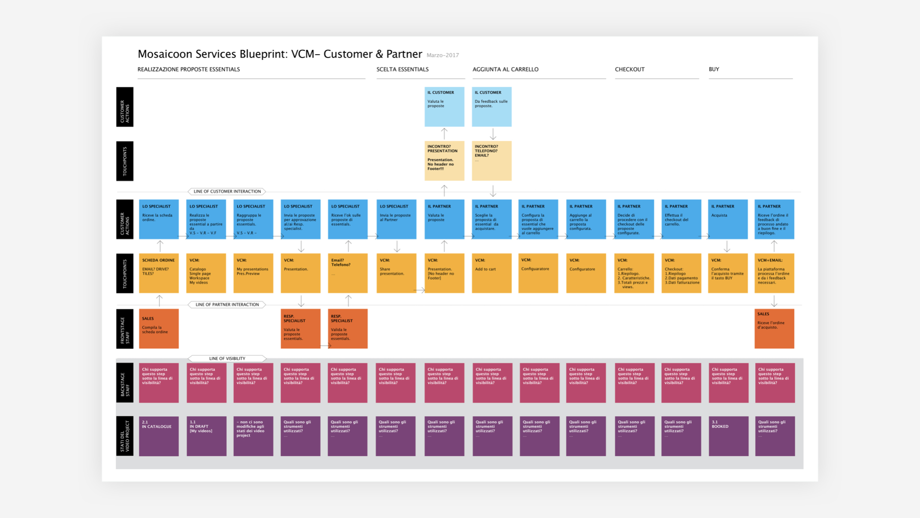This screenshot has height=518, width=920.
Task: Select the REALIZZAZIONE PROPOSTE ESSENTIALS phase heading
Action: [x=188, y=69]
